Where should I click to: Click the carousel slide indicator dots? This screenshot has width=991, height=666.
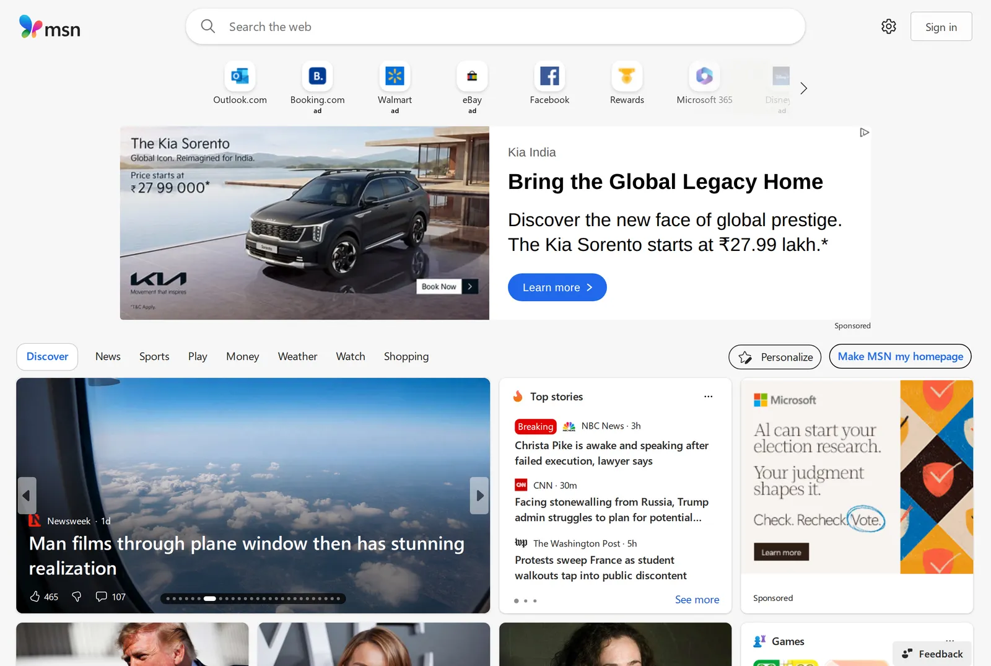pos(253,598)
